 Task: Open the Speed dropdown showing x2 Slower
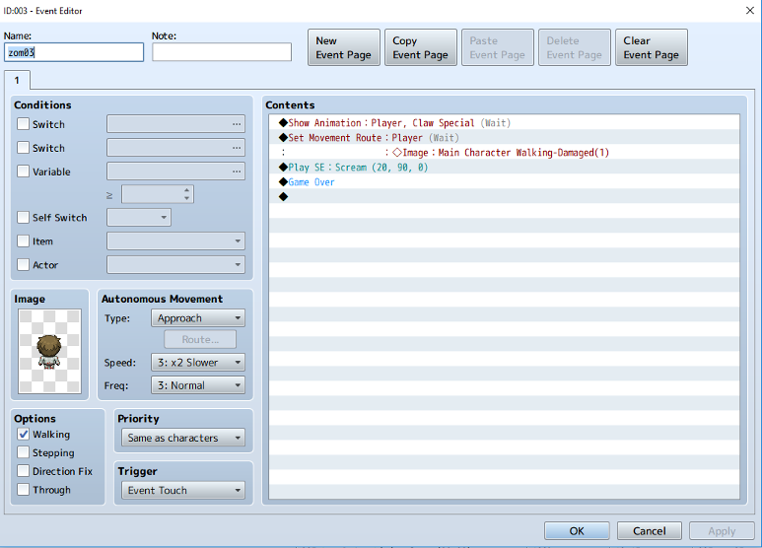pyautogui.click(x=198, y=363)
